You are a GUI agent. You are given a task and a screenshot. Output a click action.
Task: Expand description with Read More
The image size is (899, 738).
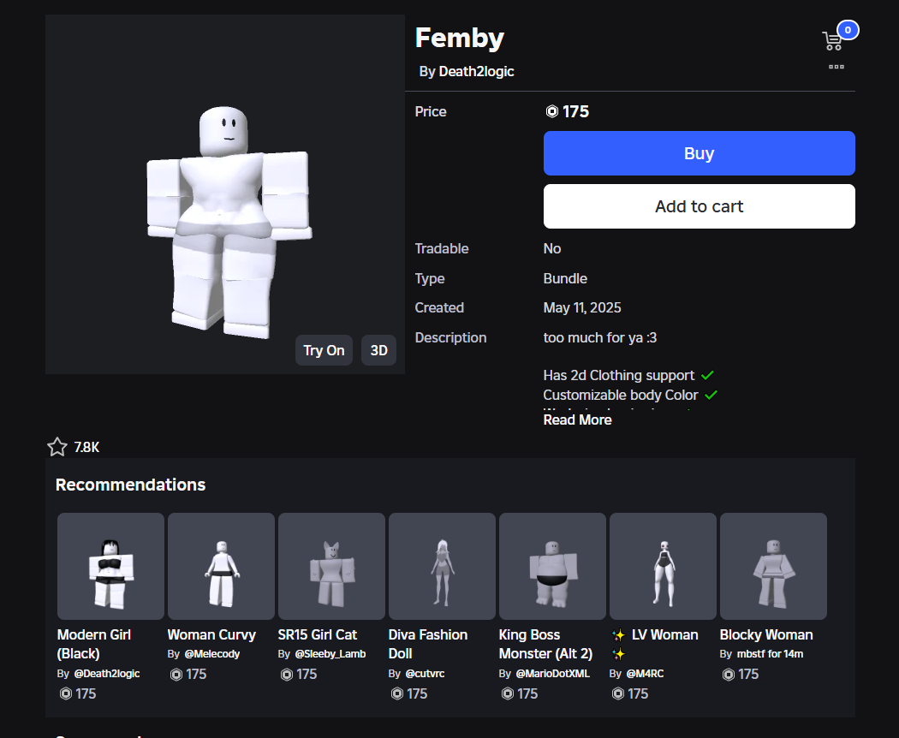point(577,420)
